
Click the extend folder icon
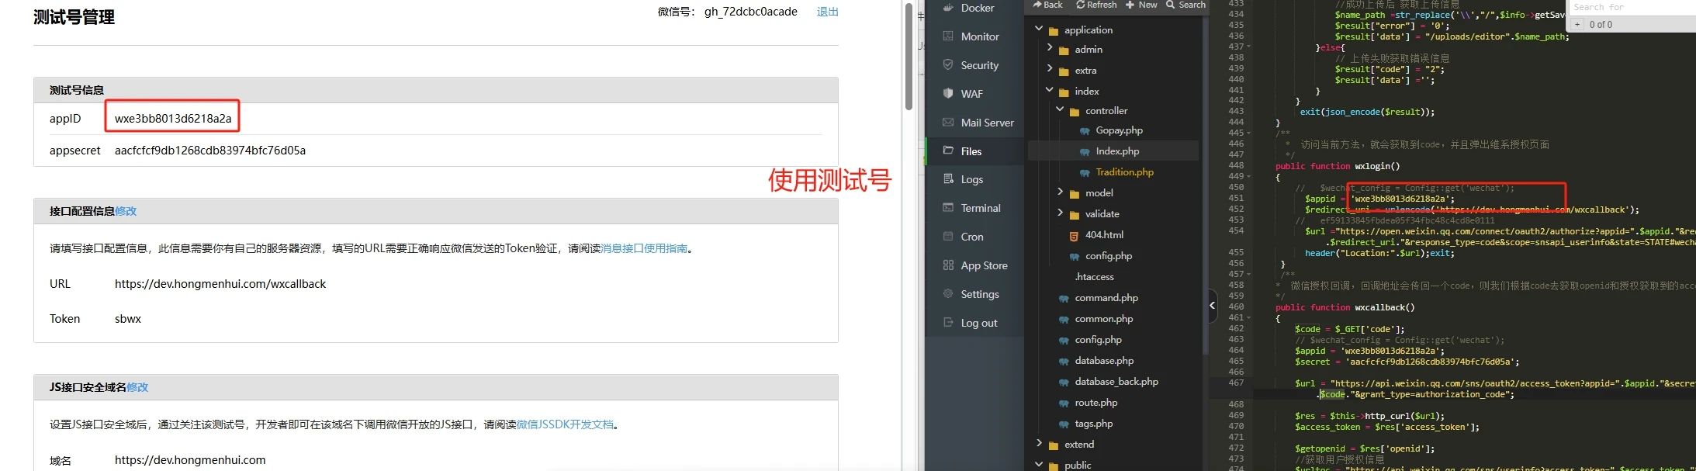(x=1053, y=445)
